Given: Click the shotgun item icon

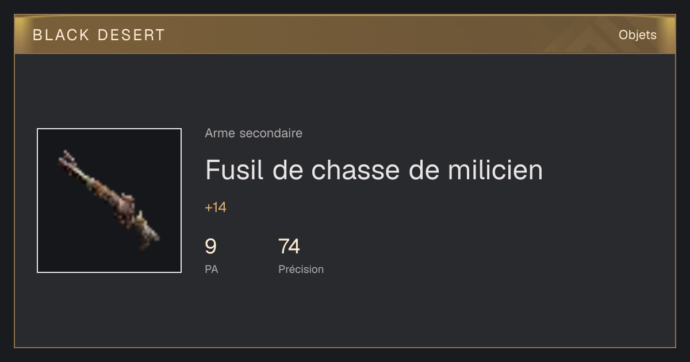Looking at the screenshot, I should pos(109,200).
